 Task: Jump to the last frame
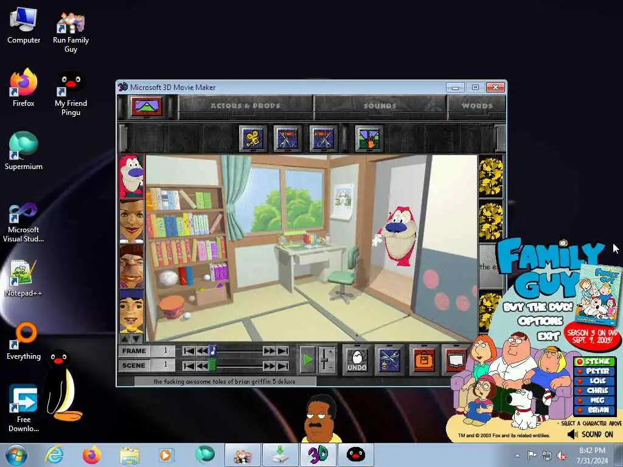(283, 351)
